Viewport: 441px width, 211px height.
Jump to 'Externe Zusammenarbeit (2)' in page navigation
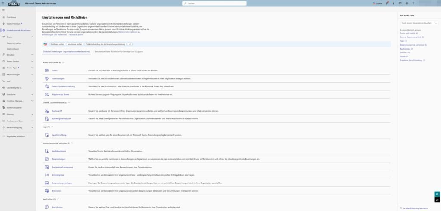(x=412, y=37)
